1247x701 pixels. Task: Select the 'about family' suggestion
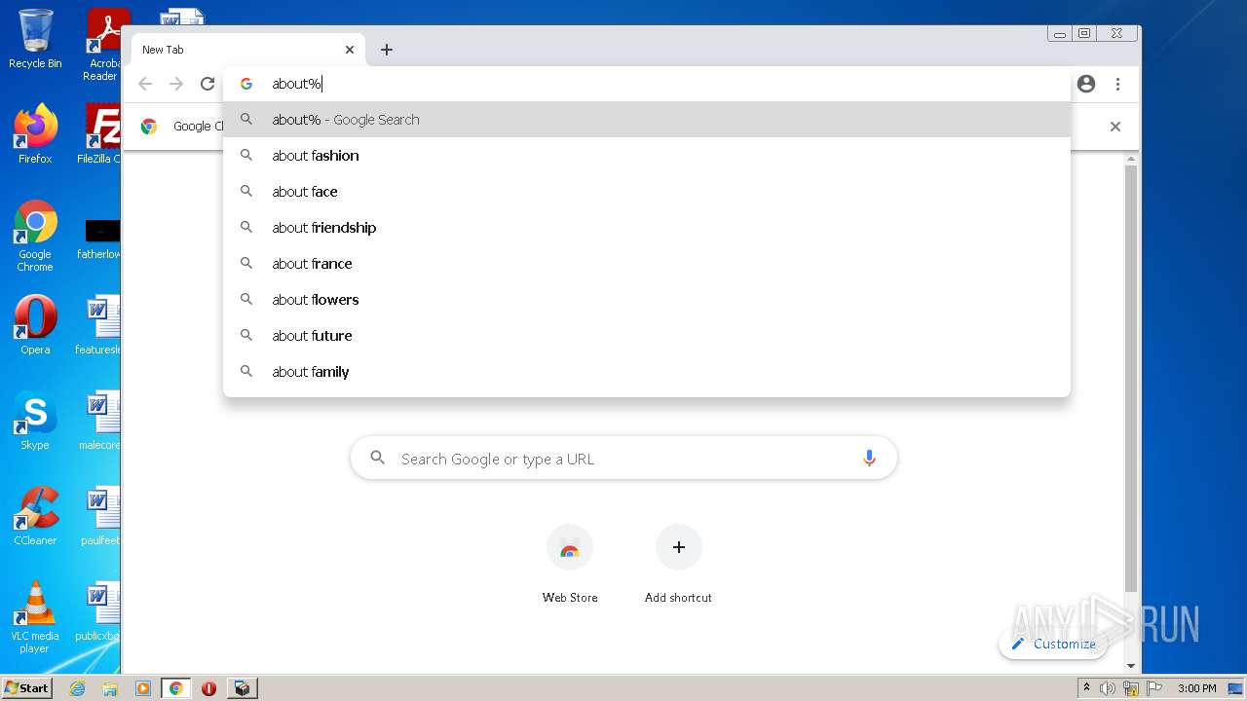[647, 372]
